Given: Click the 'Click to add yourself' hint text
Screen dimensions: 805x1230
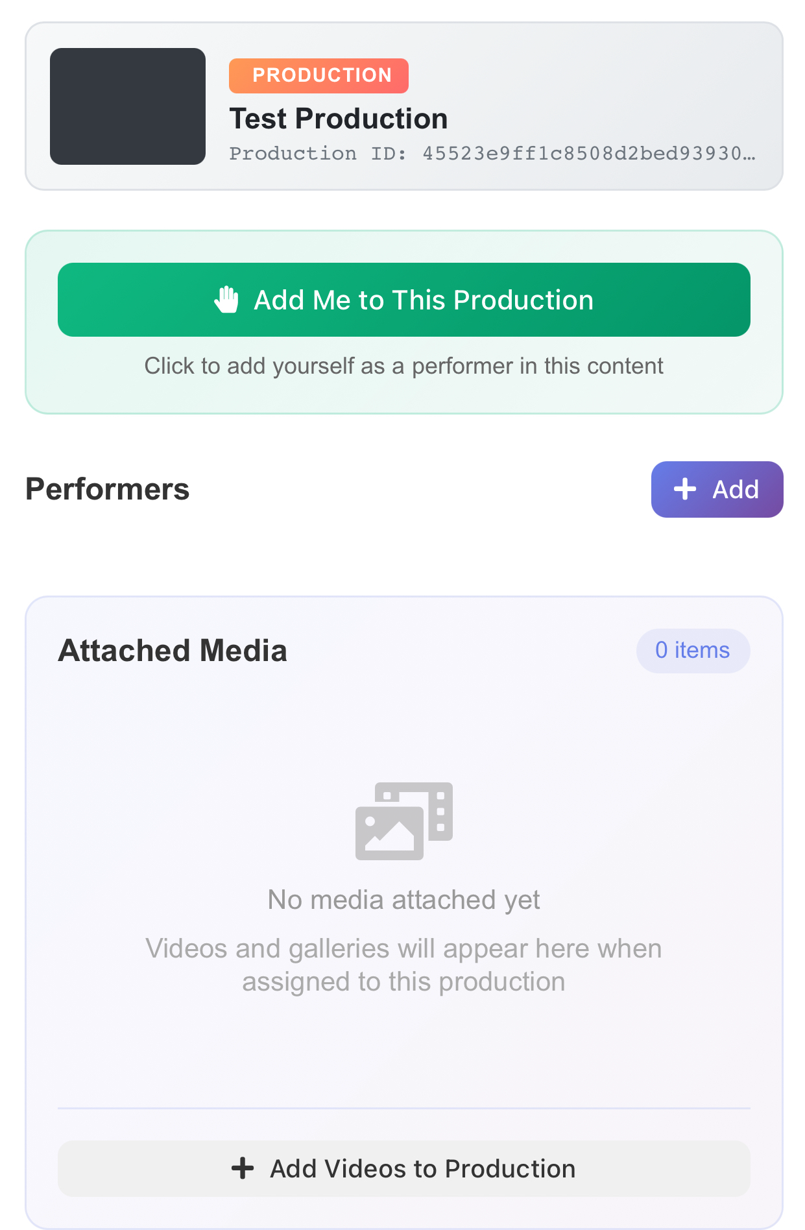Looking at the screenshot, I should click(403, 366).
